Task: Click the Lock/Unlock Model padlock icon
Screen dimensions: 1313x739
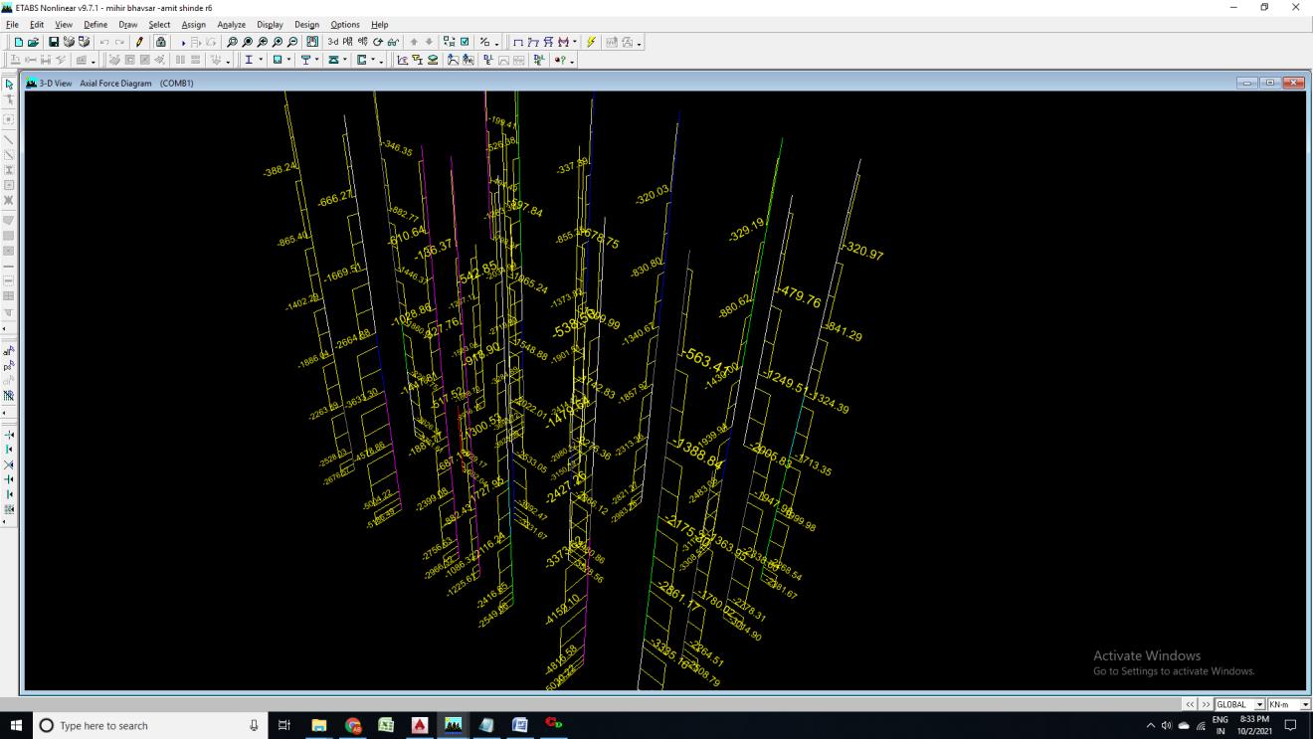Action: point(161,43)
